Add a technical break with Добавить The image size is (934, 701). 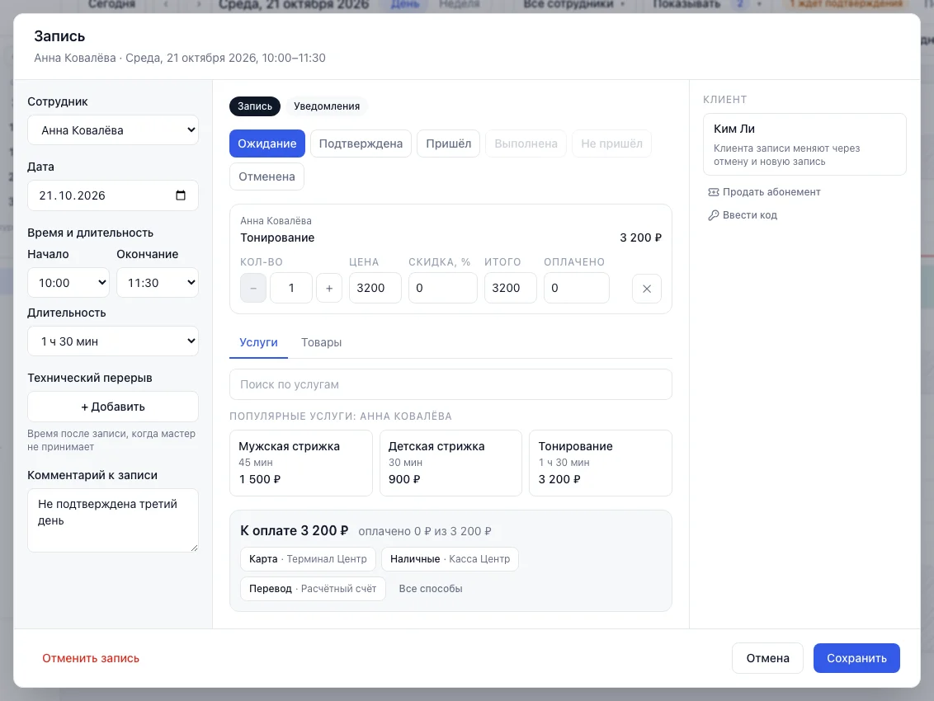(x=112, y=407)
